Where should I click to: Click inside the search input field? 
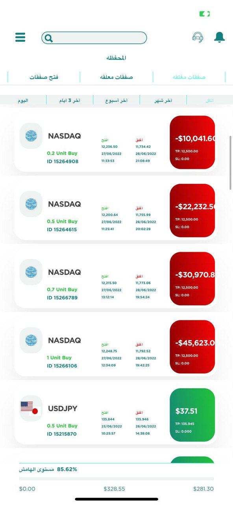(94, 38)
